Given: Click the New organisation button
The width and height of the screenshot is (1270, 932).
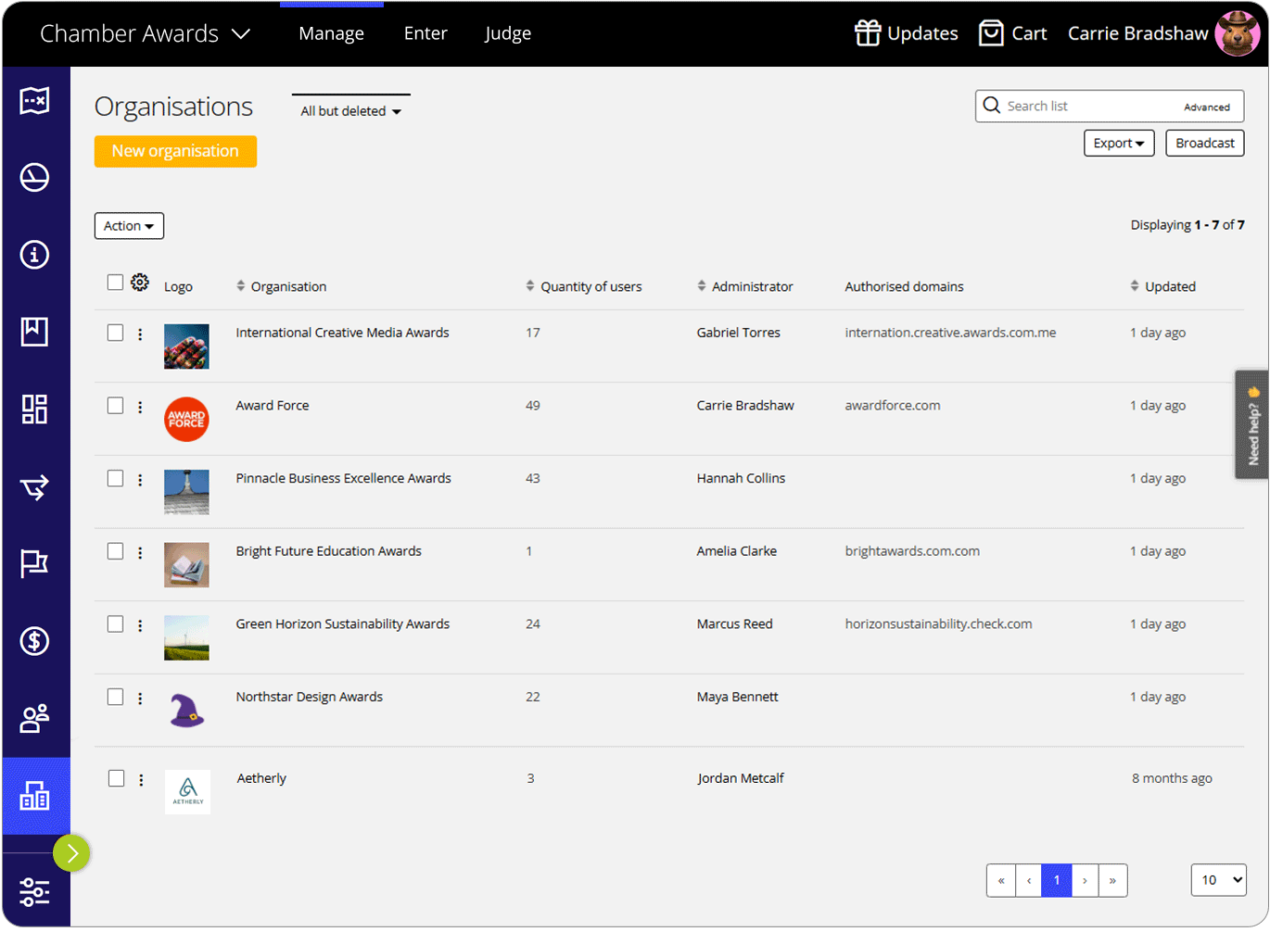Looking at the screenshot, I should tap(175, 151).
